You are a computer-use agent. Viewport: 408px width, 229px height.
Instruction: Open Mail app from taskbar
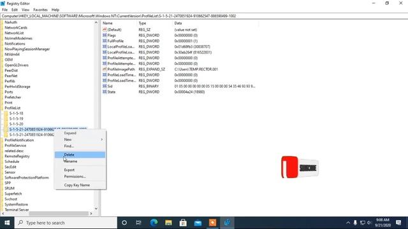click(x=198, y=223)
